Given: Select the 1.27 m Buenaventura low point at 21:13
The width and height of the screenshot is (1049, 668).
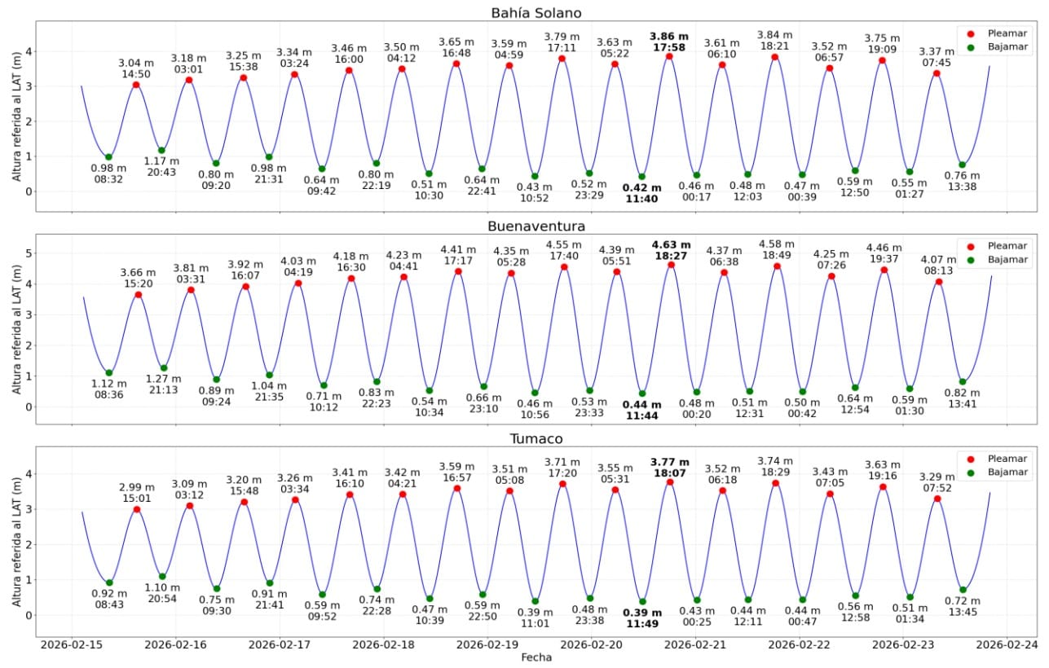Looking at the screenshot, I should (x=164, y=368).
